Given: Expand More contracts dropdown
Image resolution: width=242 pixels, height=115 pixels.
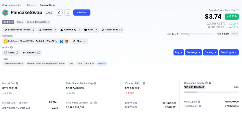Looking at the screenshot, I should tap(79, 41).
